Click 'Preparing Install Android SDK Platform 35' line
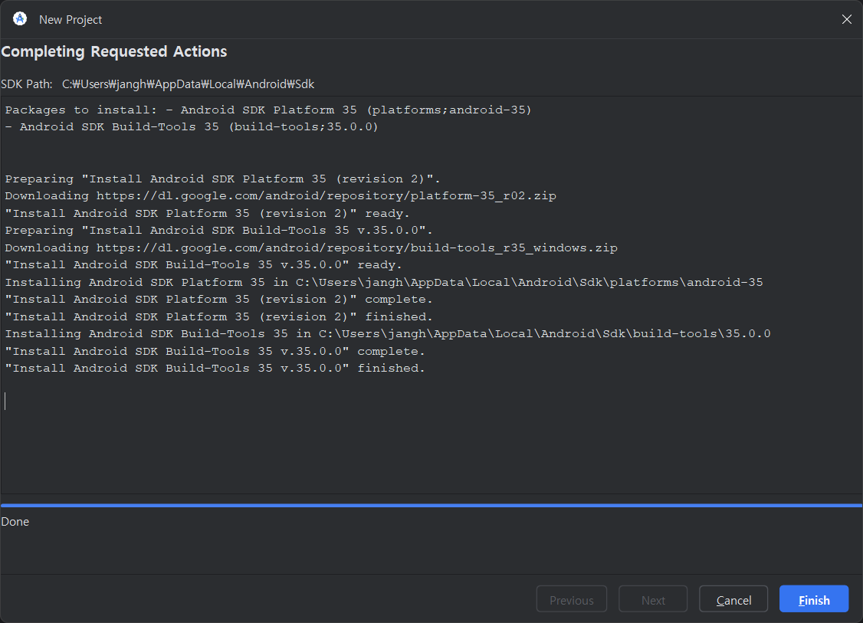 pos(223,179)
